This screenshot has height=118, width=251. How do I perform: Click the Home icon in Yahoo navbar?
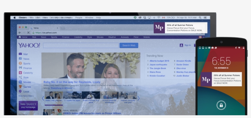tap(20, 37)
